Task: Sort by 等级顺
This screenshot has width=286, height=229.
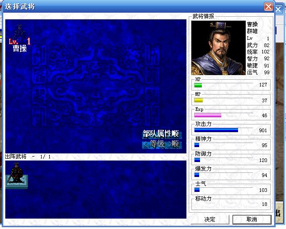Action: click(162, 144)
